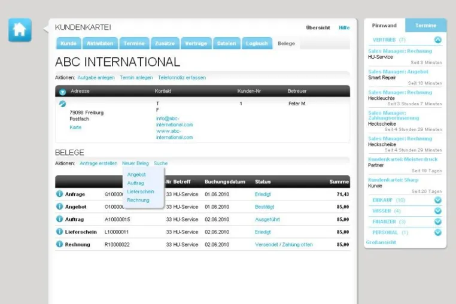456x304 pixels.
Task: Open info icon for Angebot row
Action: 59,206
